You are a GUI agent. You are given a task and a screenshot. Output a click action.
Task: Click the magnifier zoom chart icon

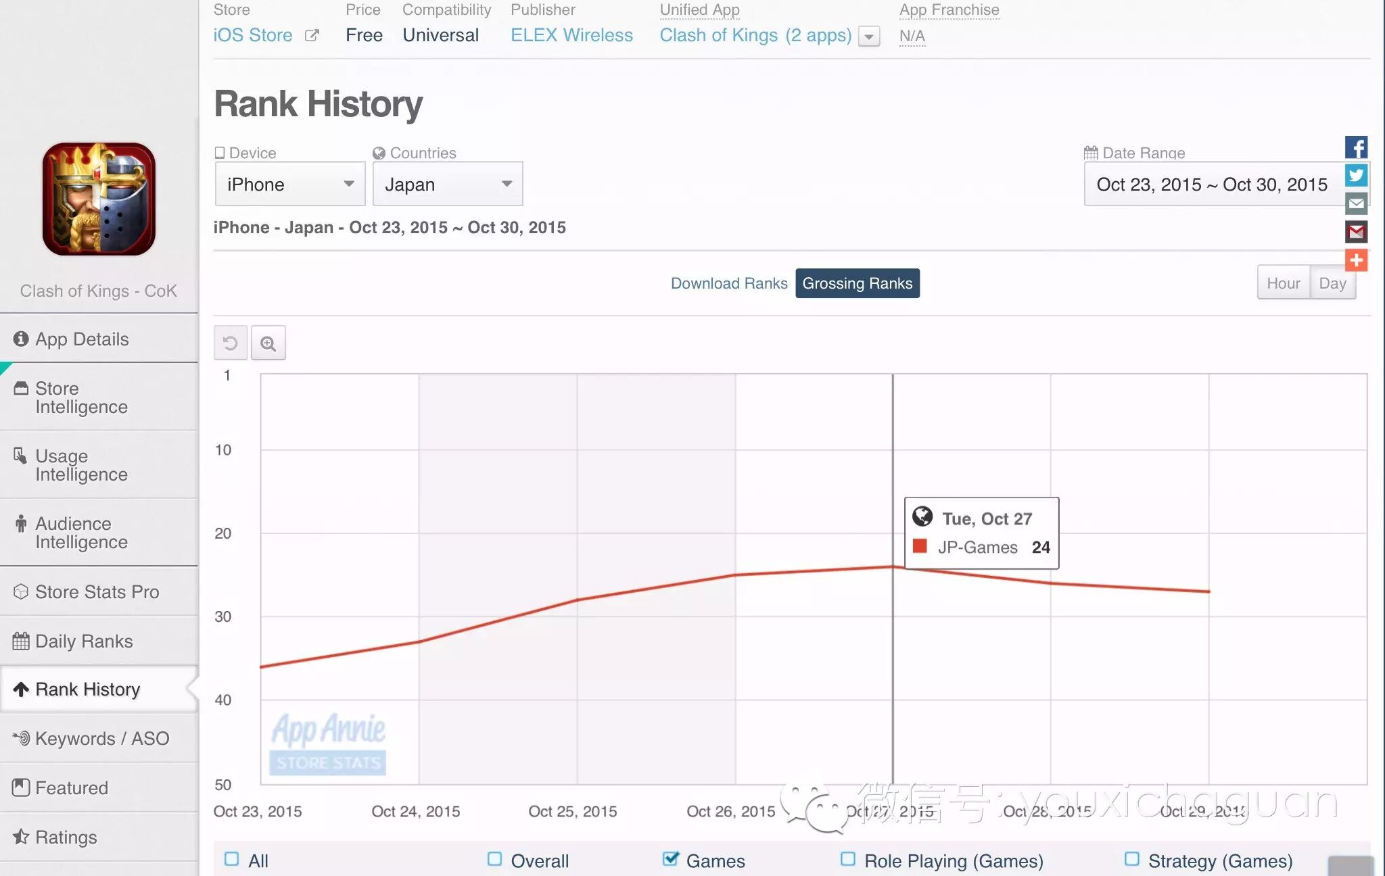pyautogui.click(x=268, y=343)
